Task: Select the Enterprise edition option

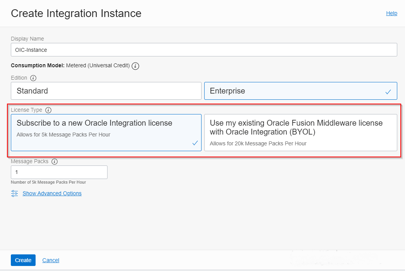Action: pyautogui.click(x=300, y=91)
